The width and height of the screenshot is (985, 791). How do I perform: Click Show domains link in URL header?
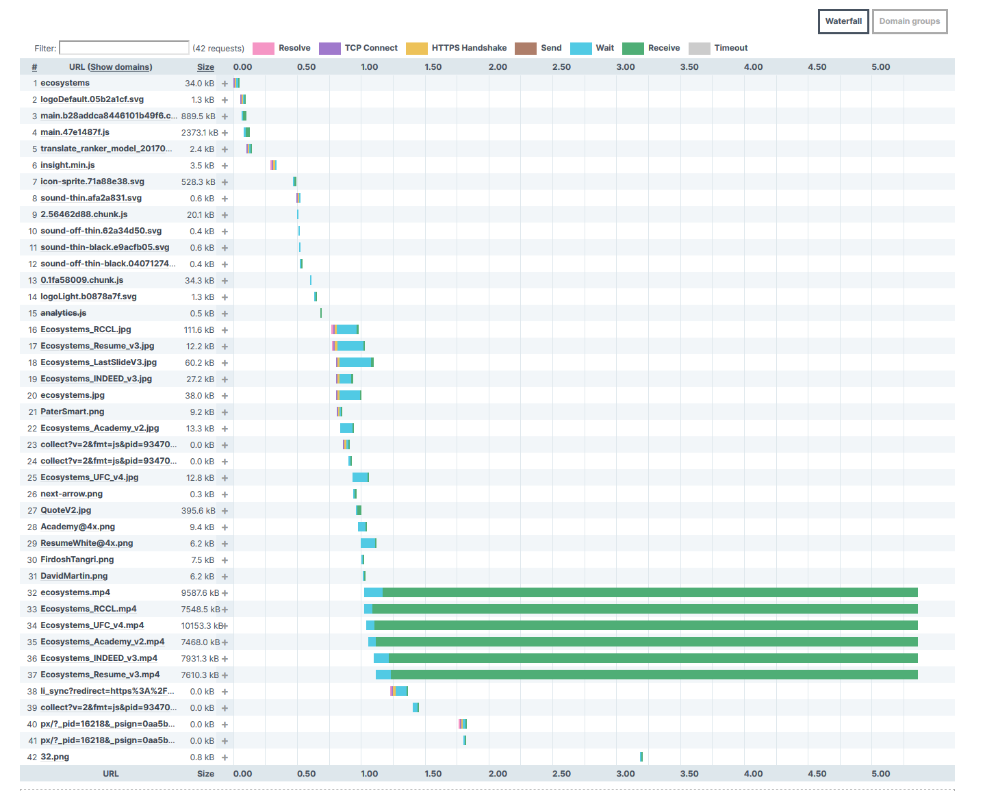pyautogui.click(x=120, y=67)
